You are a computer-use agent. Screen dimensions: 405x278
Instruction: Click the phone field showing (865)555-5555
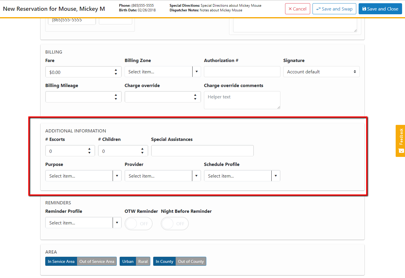(72, 21)
